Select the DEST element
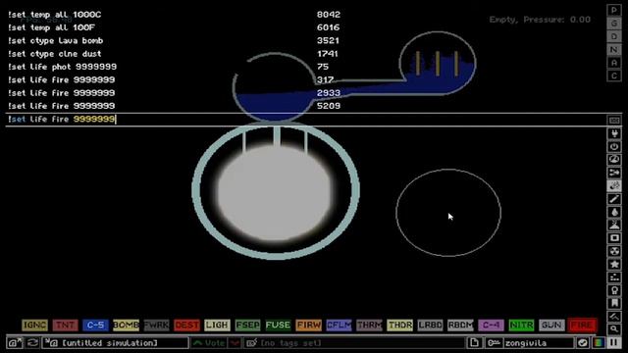The width and height of the screenshot is (628, 353). 186,325
